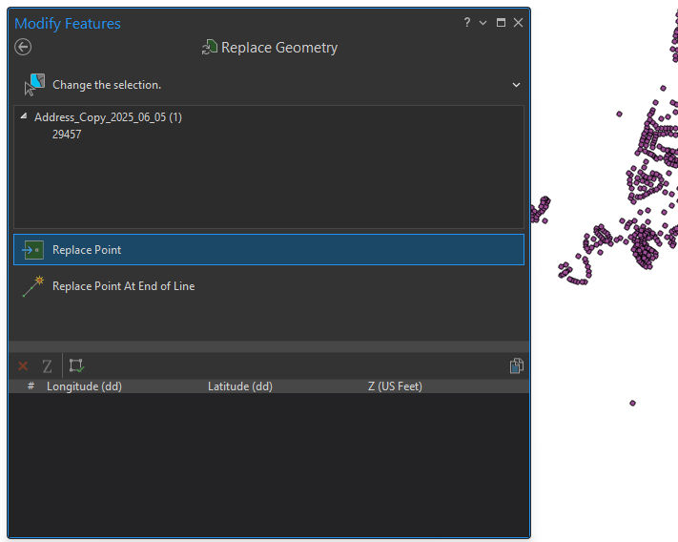Open Modify Features pane help

click(467, 23)
